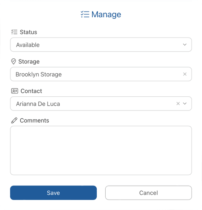Click the contact card icon beside Contact
The width and height of the screenshot is (202, 210).
(14, 91)
